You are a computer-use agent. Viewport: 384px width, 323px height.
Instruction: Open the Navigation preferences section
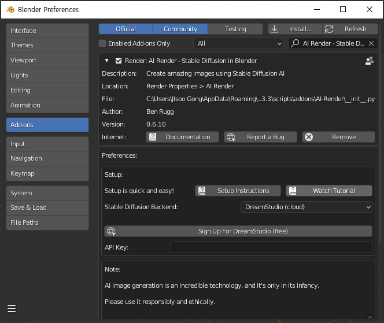tap(47, 158)
